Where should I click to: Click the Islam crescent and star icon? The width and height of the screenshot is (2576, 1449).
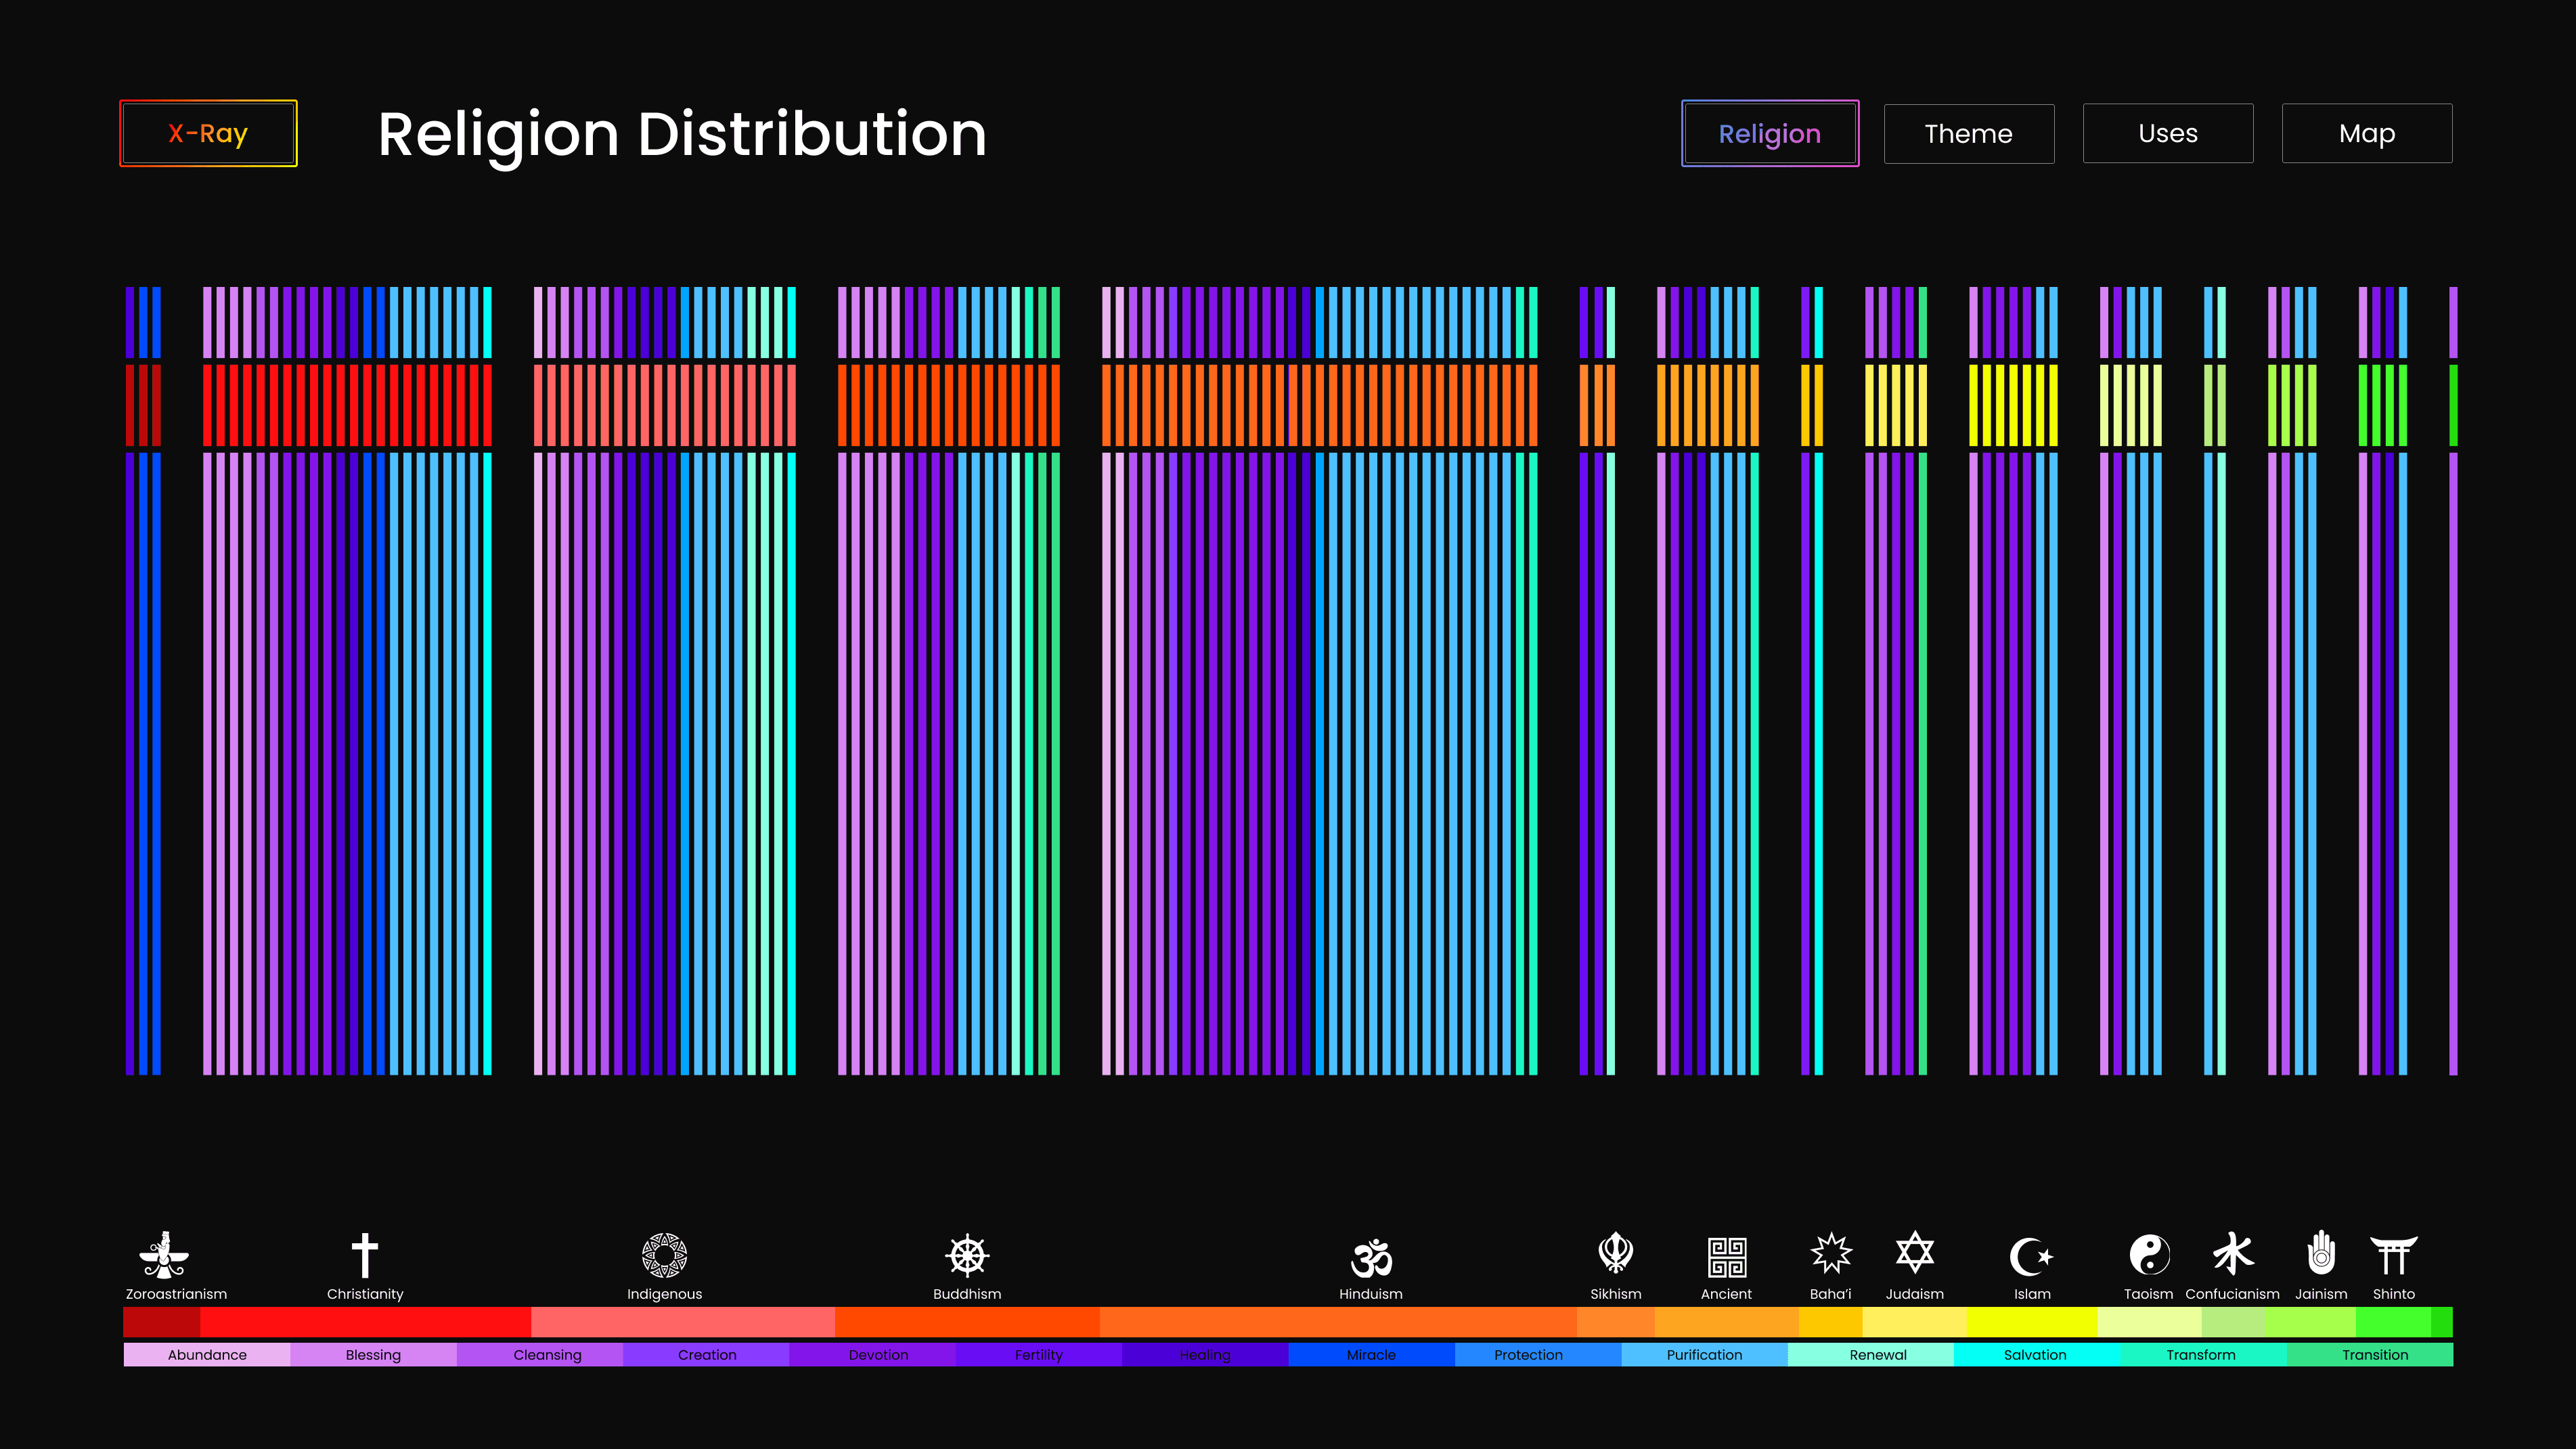(x=2031, y=1256)
